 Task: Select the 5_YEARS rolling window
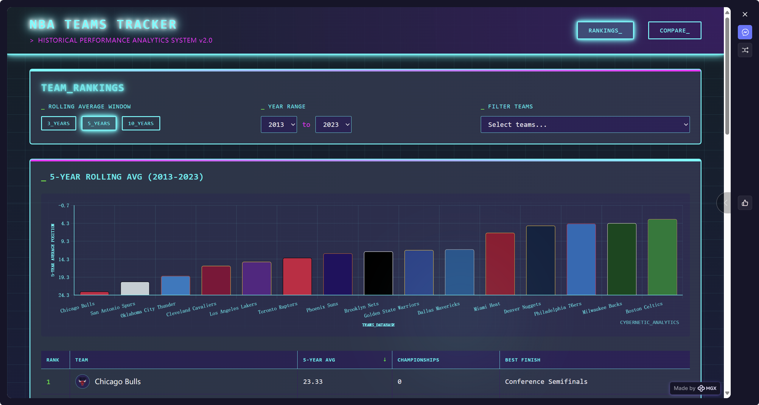click(99, 123)
